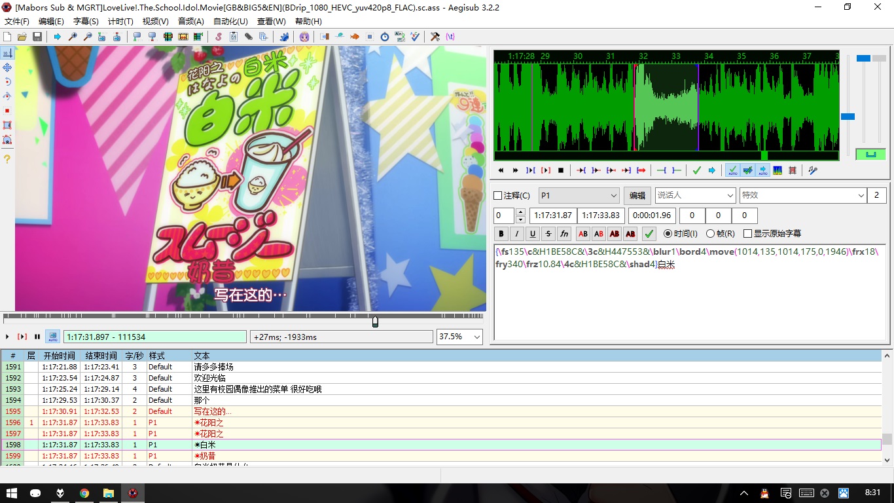This screenshot has width=894, height=503.
Task: Toggle italic formatting button
Action: (517, 234)
